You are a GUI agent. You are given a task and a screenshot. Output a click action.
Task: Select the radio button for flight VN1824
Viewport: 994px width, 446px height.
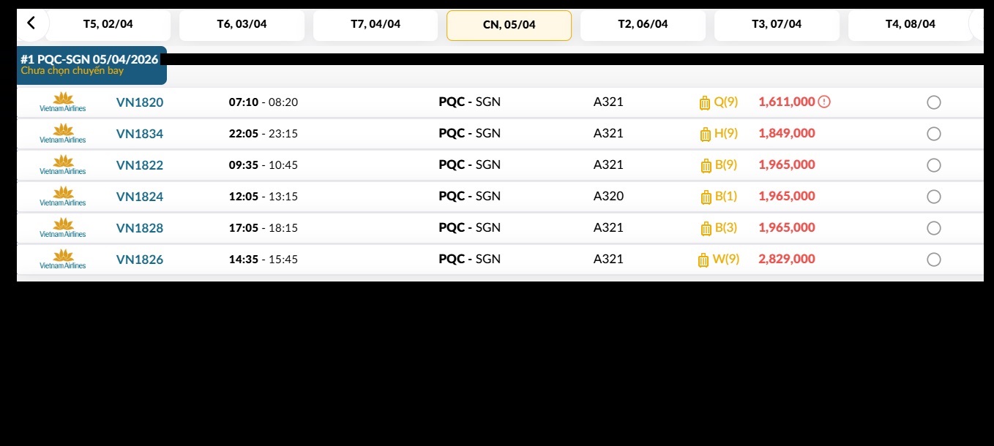(x=933, y=197)
